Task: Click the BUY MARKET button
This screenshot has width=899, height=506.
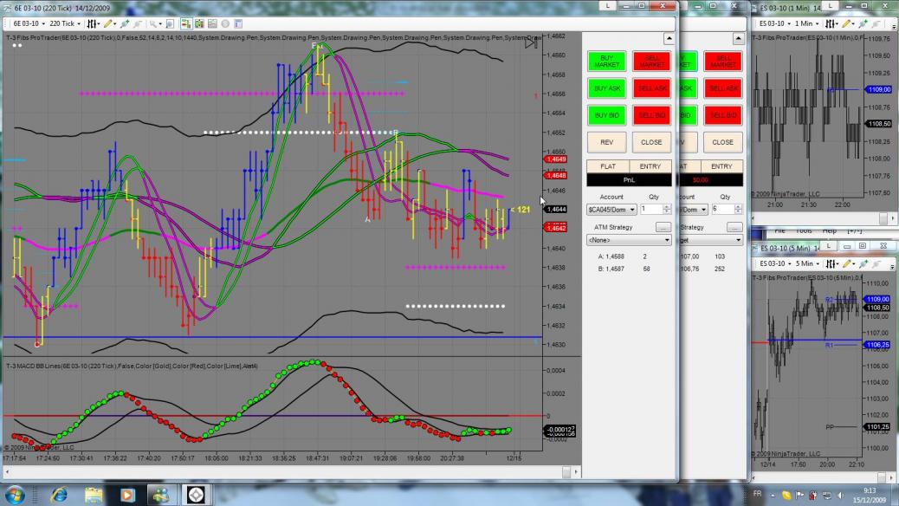Action: coord(606,62)
